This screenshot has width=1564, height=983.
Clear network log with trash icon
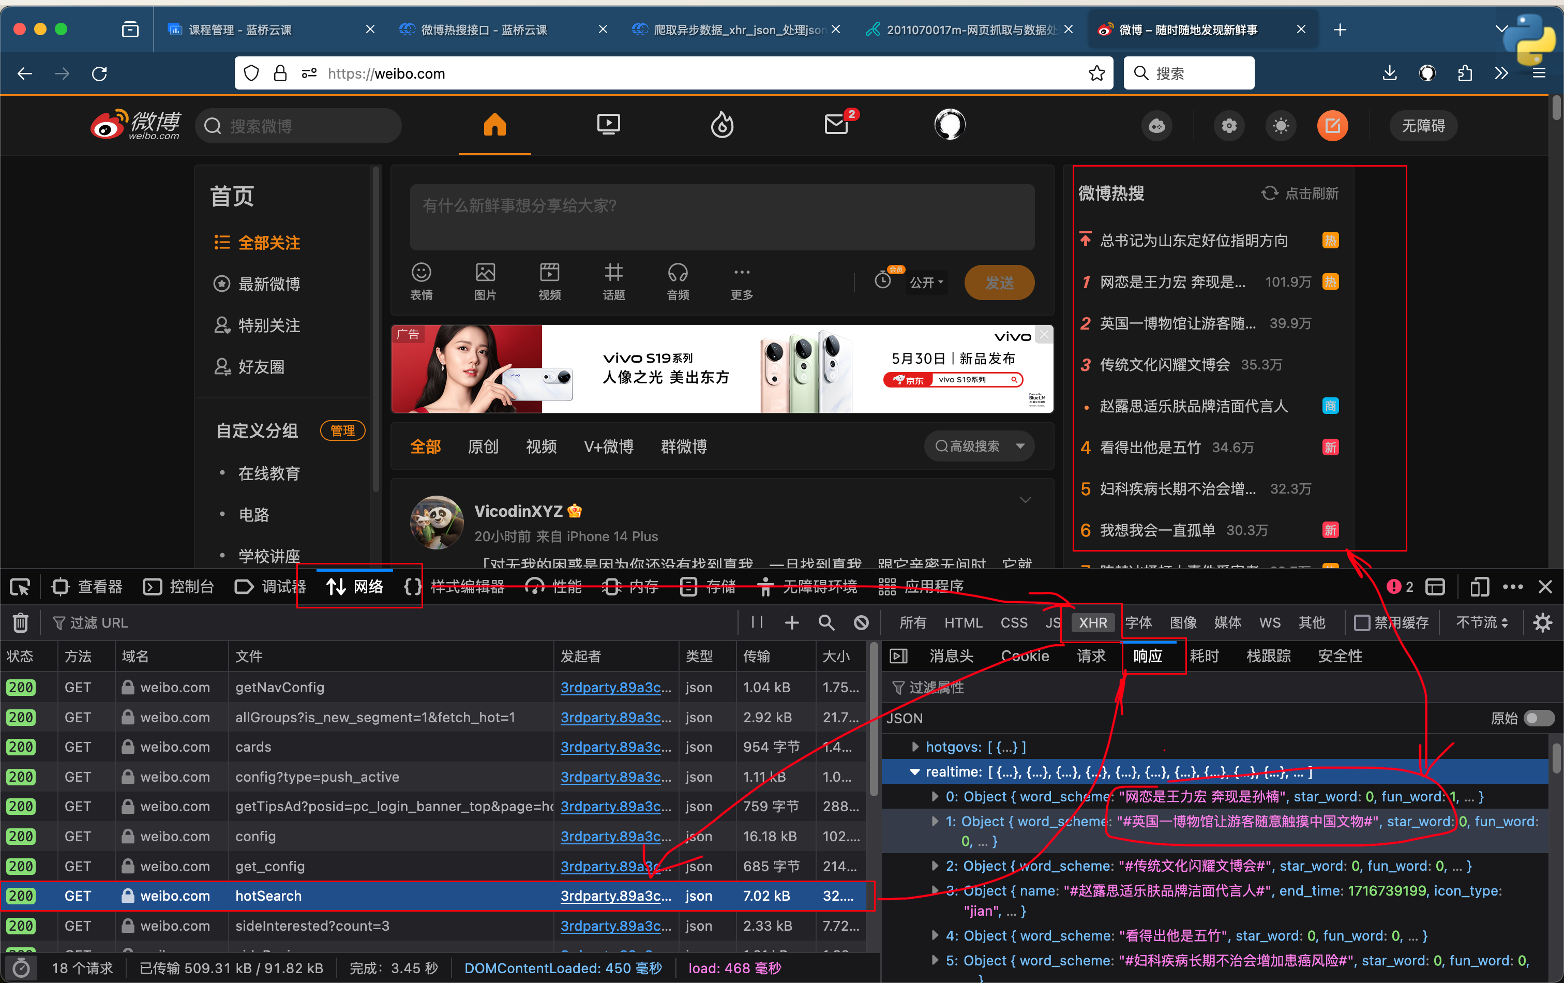click(20, 622)
